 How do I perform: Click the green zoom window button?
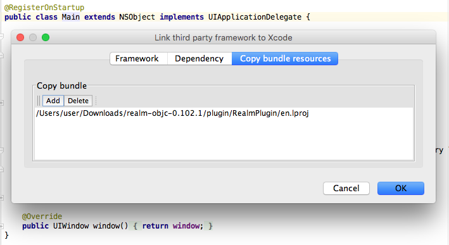tap(46, 37)
